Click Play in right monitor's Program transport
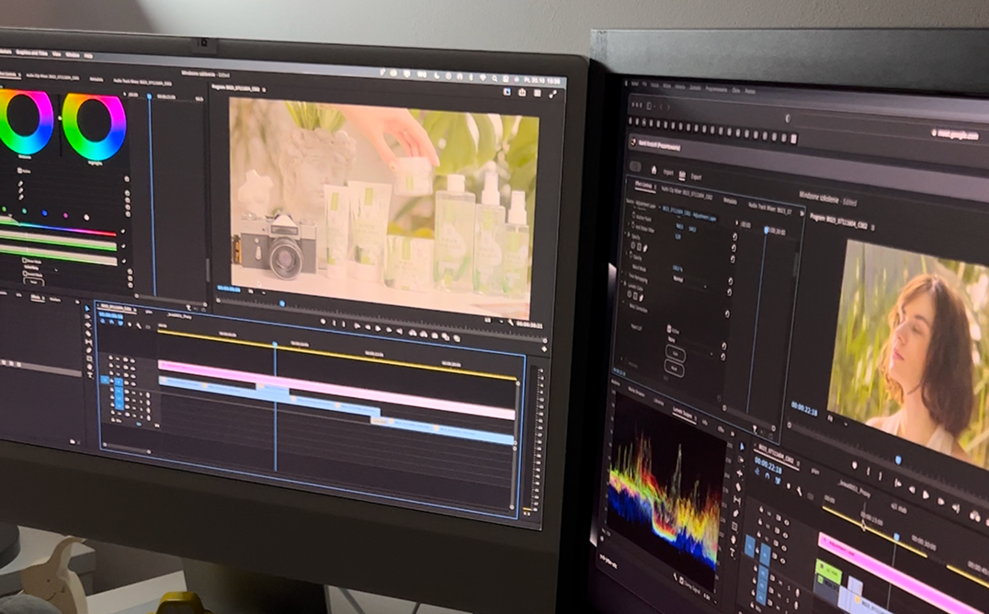 [926, 495]
